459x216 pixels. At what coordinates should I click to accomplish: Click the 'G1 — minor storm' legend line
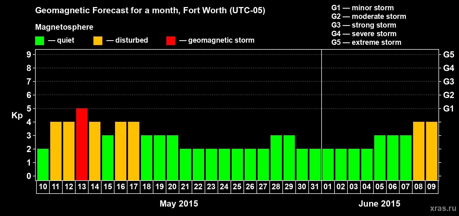pyautogui.click(x=363, y=8)
